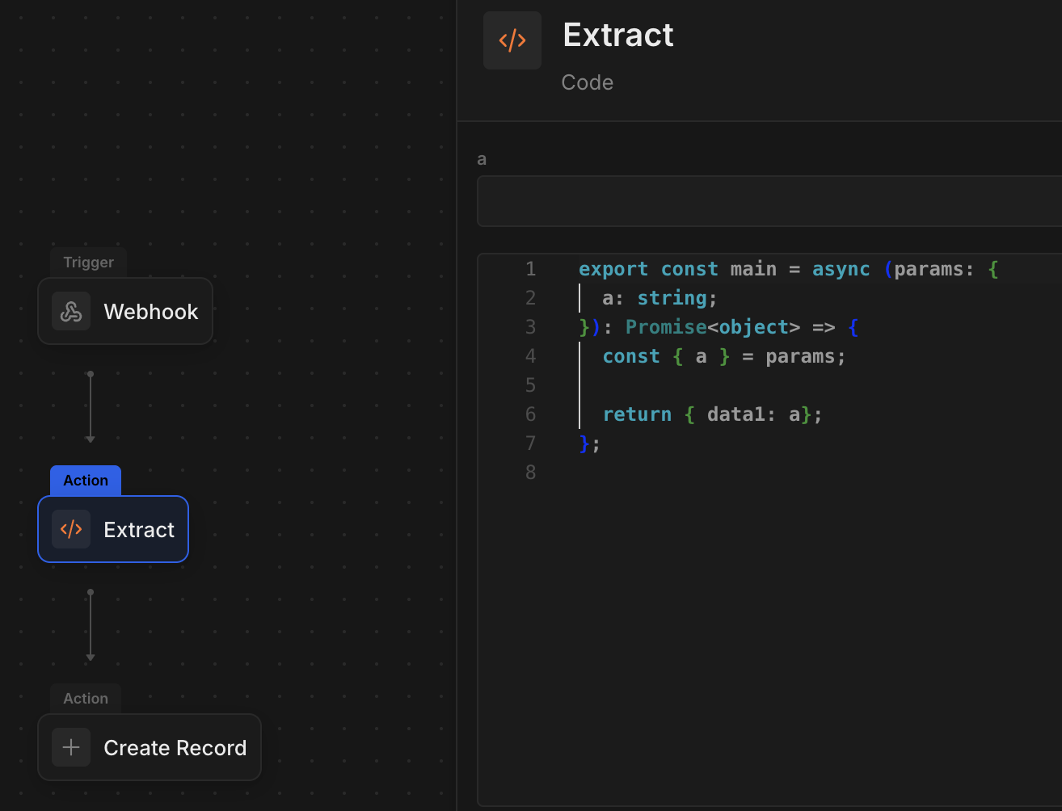Click the label a above the input

coord(482,159)
